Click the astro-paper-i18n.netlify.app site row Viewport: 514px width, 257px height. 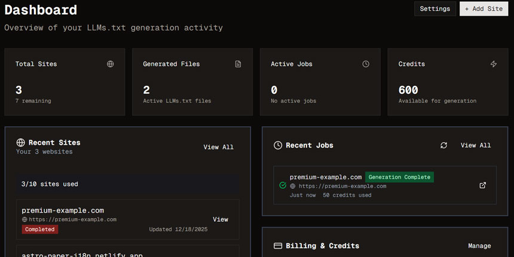(127, 251)
